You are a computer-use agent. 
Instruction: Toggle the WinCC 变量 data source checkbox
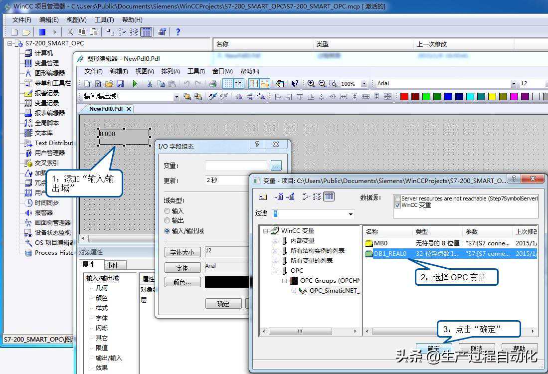(397, 205)
